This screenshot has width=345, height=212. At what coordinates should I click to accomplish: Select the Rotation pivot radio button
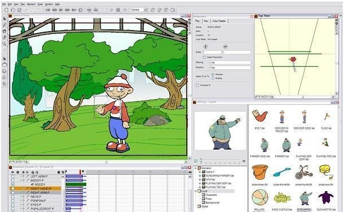pyautogui.click(x=213, y=75)
